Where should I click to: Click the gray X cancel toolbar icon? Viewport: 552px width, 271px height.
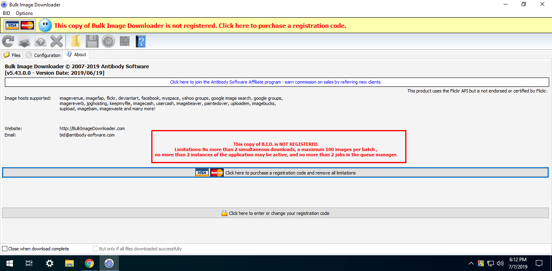point(57,41)
